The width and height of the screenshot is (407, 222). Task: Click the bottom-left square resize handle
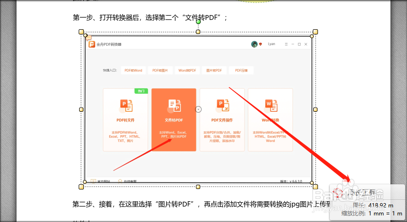point(81,187)
